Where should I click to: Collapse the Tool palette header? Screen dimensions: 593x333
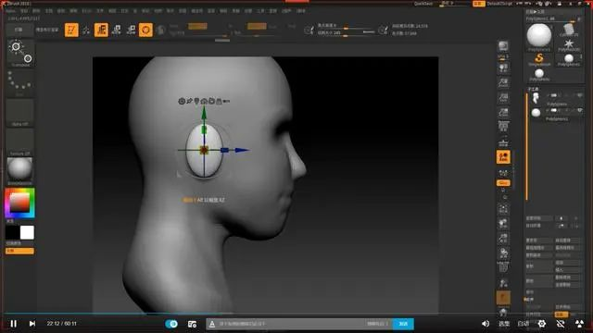(536, 12)
